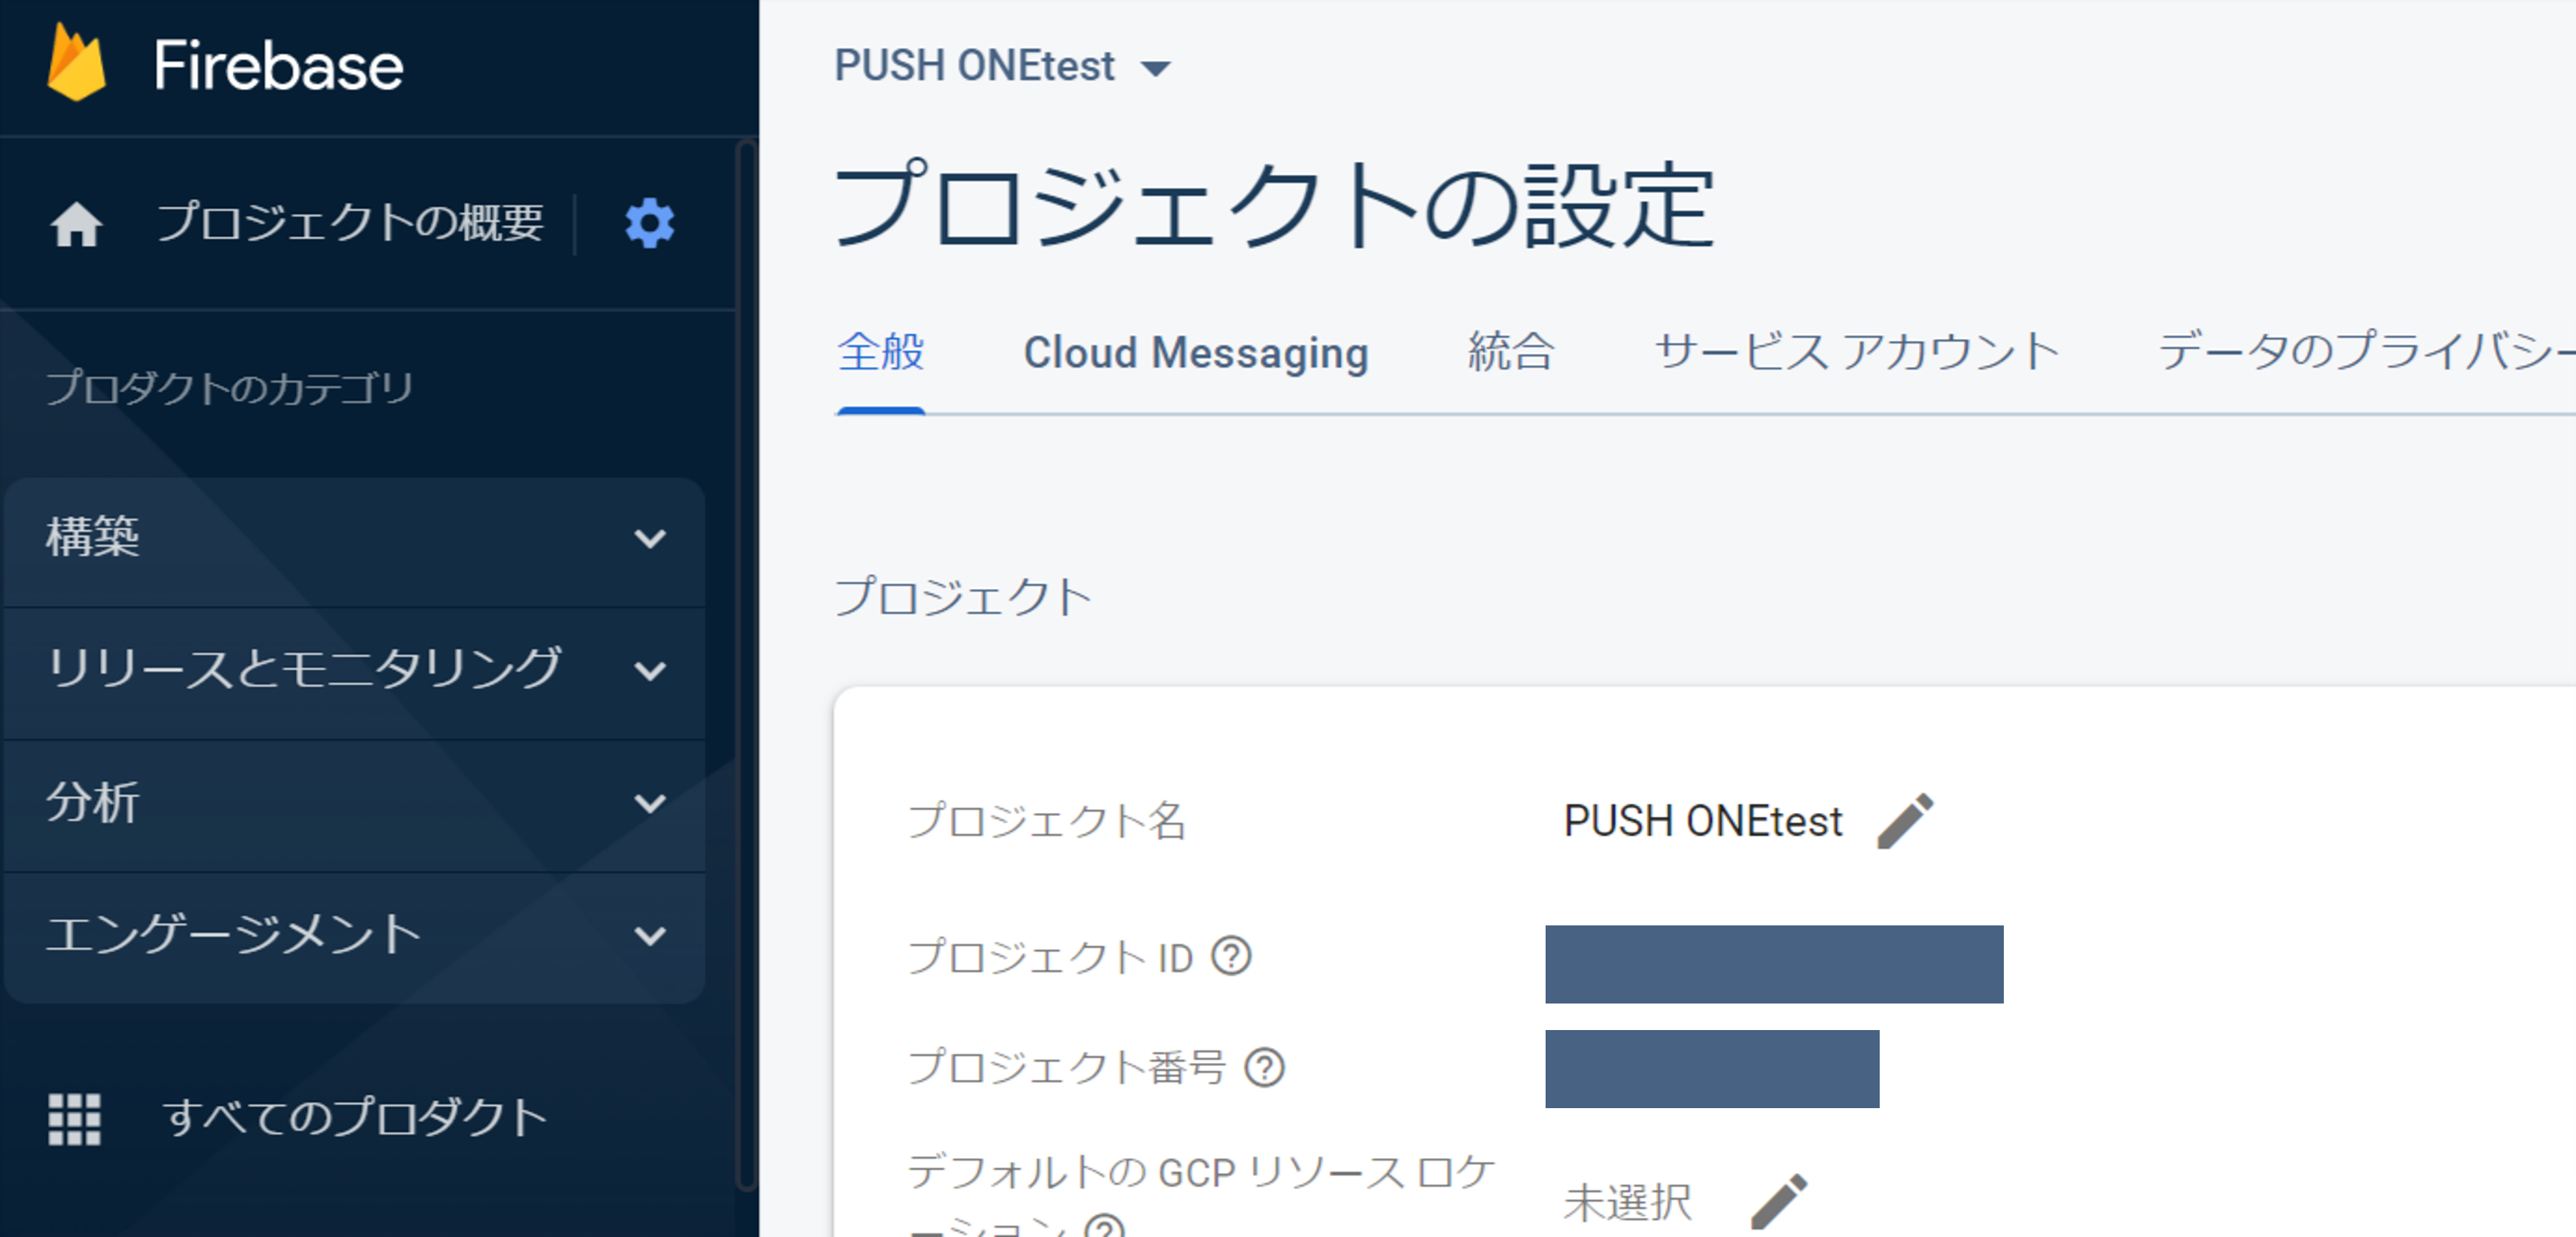Click the プロジェクト section heading

pos(963,597)
